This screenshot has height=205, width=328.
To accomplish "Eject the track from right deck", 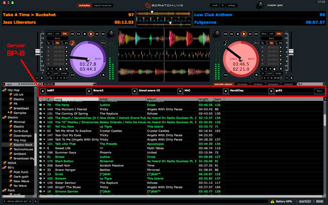I will (256, 75).
